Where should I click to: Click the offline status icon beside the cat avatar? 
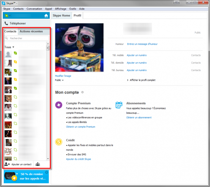[15, 97]
